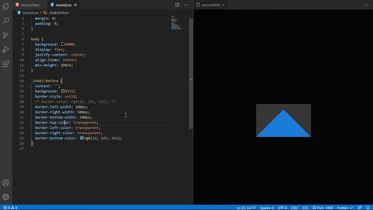Click the Split Editor Right icon
The width and height of the screenshot is (373, 210).
(x=177, y=5)
